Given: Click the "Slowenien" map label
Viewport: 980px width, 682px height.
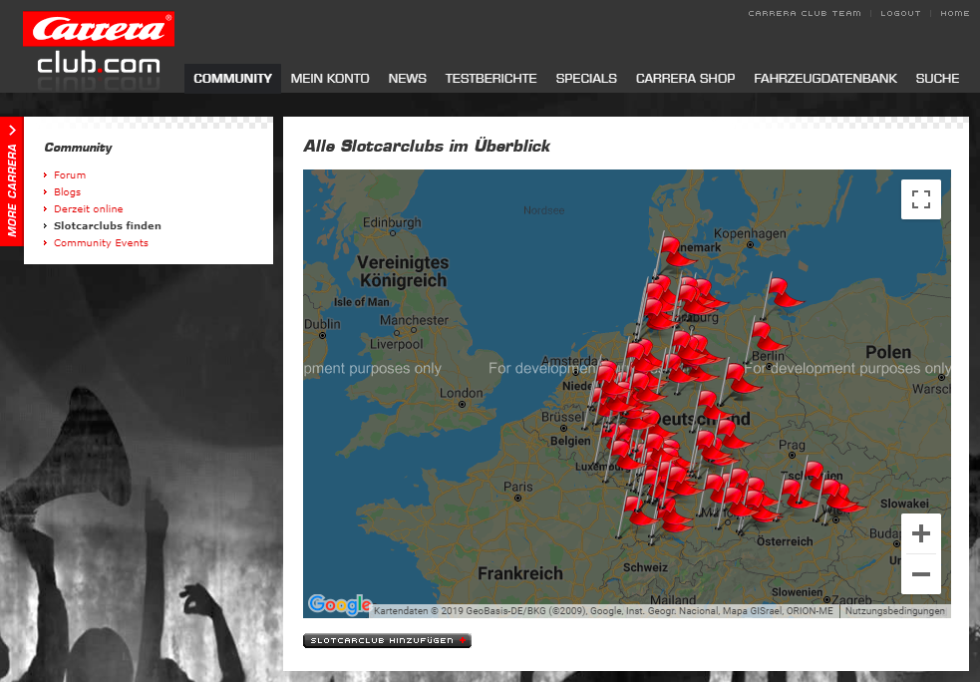Looking at the screenshot, I should [x=797, y=592].
